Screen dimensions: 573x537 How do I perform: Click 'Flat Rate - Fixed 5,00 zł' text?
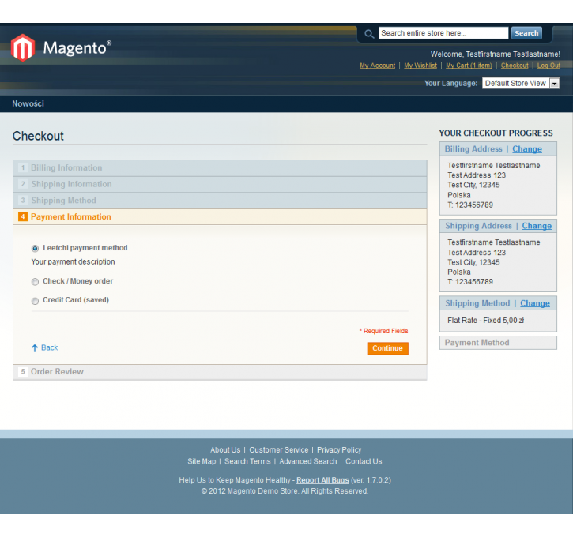pos(485,321)
